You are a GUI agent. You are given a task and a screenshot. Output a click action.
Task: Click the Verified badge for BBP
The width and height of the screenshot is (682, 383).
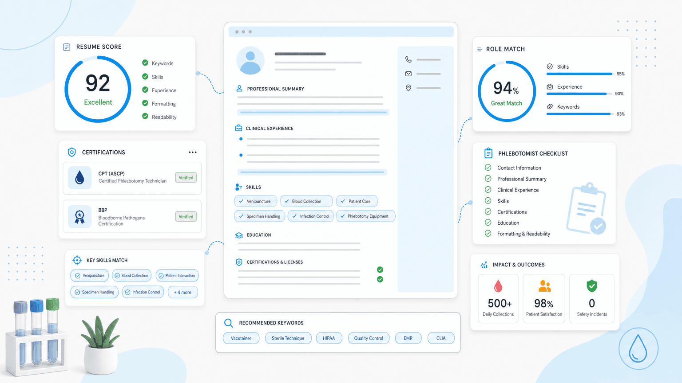coord(186,217)
